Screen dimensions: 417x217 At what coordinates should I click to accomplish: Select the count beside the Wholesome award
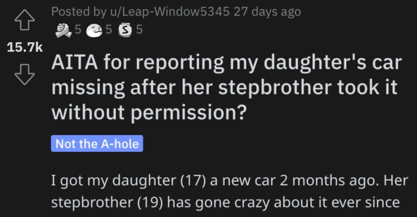coord(108,30)
